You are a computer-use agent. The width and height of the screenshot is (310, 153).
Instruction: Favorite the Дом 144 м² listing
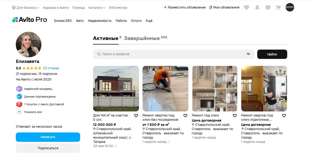click(136, 116)
